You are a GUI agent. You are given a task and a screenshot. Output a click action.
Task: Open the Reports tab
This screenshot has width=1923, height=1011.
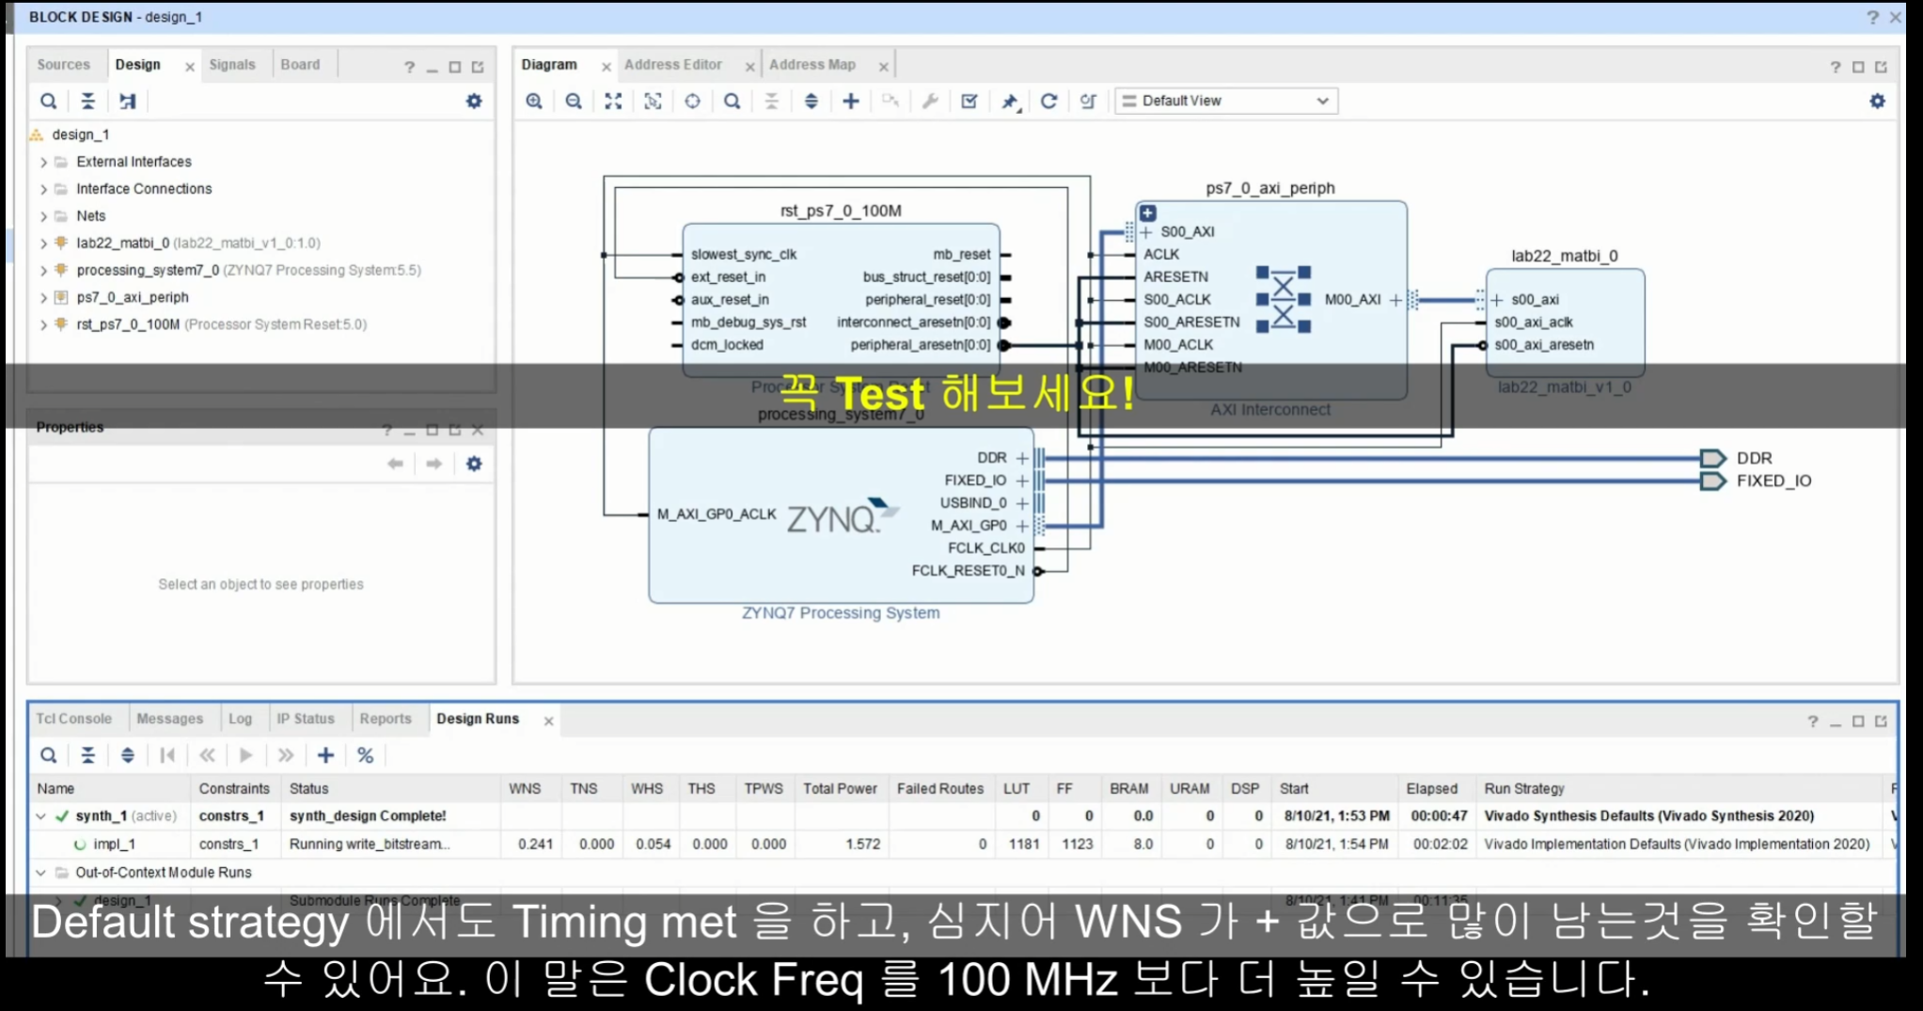(x=386, y=719)
